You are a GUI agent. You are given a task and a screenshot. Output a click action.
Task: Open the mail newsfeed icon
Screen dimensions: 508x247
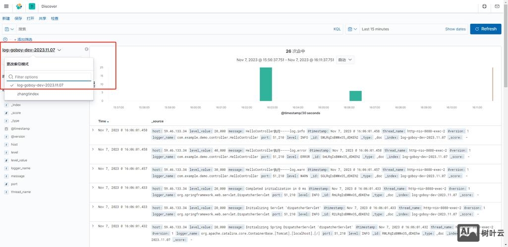tap(497, 6)
